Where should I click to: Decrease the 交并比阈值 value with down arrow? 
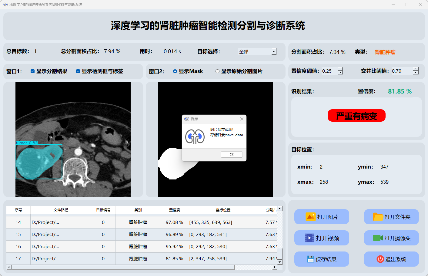[416, 73]
